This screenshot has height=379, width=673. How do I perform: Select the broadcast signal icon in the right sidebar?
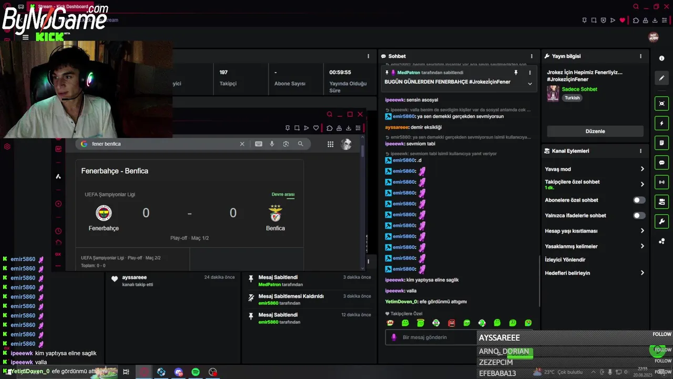[x=662, y=182]
